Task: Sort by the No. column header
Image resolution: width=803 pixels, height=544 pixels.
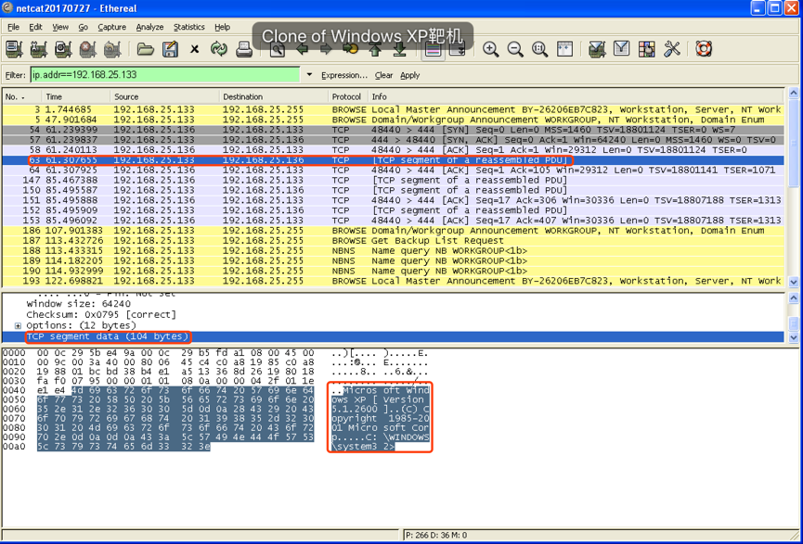Action: (x=22, y=96)
